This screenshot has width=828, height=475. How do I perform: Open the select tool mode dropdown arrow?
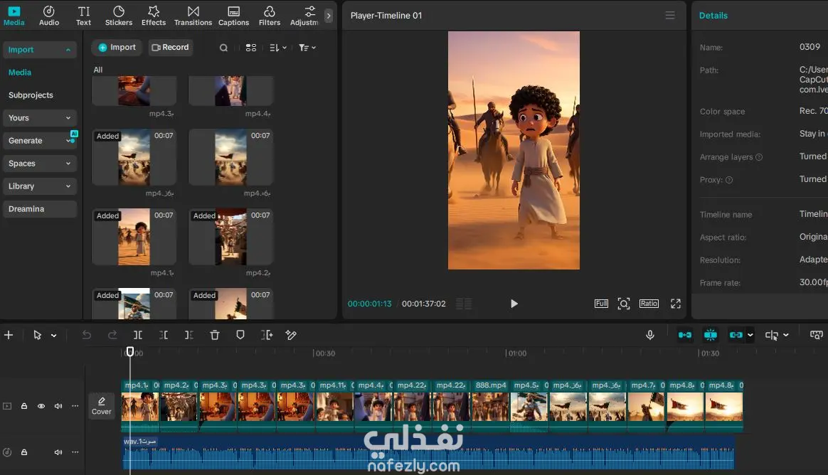54,335
